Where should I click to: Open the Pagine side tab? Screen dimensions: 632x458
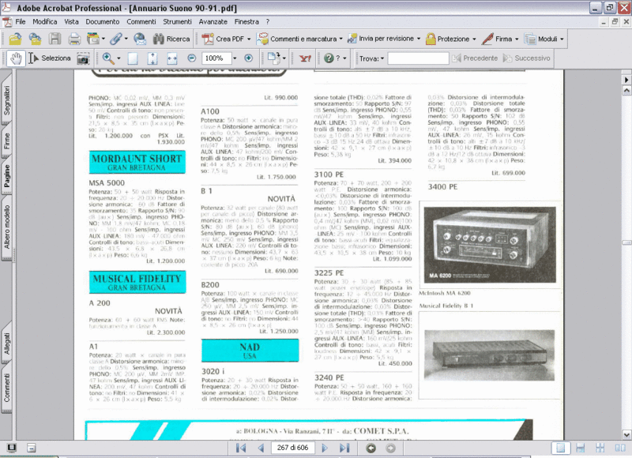7,175
